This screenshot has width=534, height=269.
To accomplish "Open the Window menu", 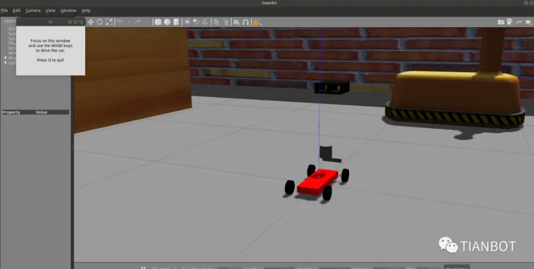I will coord(69,11).
